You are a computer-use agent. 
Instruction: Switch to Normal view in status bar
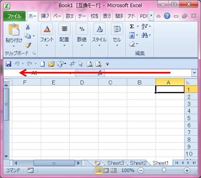point(99,170)
